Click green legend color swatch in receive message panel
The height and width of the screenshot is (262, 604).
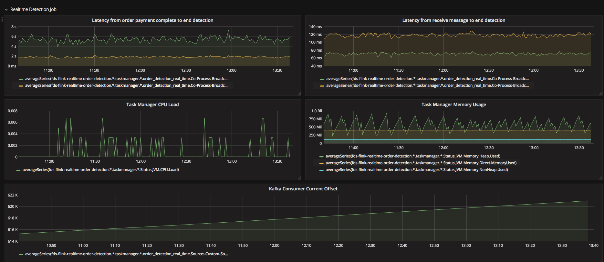322,79
